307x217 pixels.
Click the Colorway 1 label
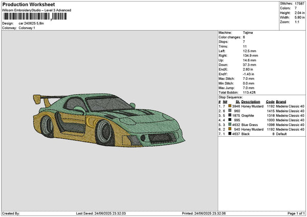point(28,28)
